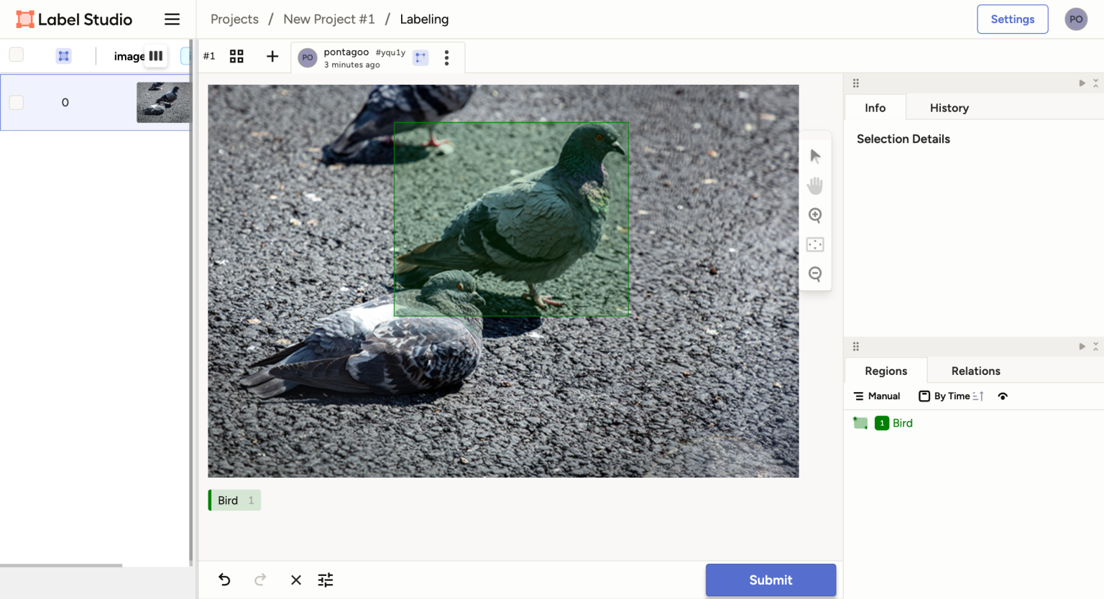Open the By Time sorting dropdown
This screenshot has height=599, width=1104.
[951, 396]
